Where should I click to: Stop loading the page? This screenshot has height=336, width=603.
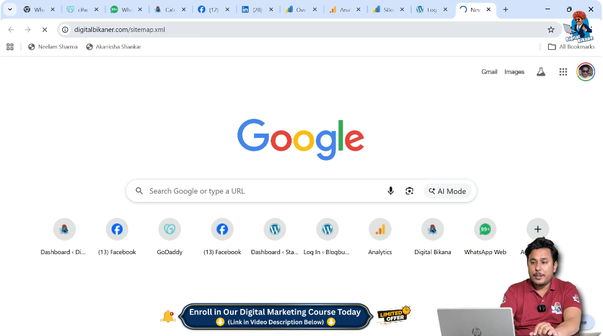44,30
